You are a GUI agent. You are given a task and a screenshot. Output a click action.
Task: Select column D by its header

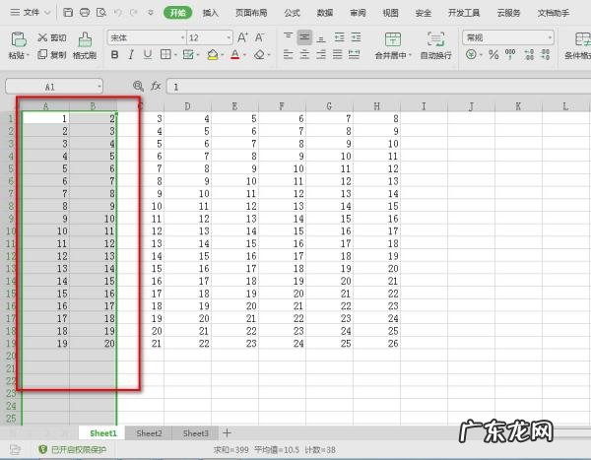pyautogui.click(x=187, y=106)
